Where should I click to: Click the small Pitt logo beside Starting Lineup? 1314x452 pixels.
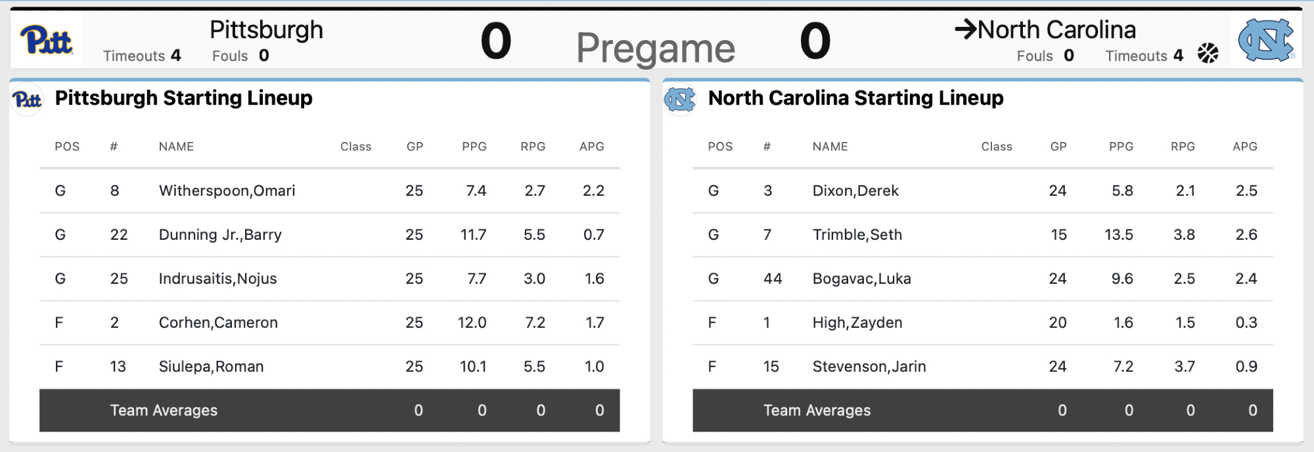click(x=27, y=100)
